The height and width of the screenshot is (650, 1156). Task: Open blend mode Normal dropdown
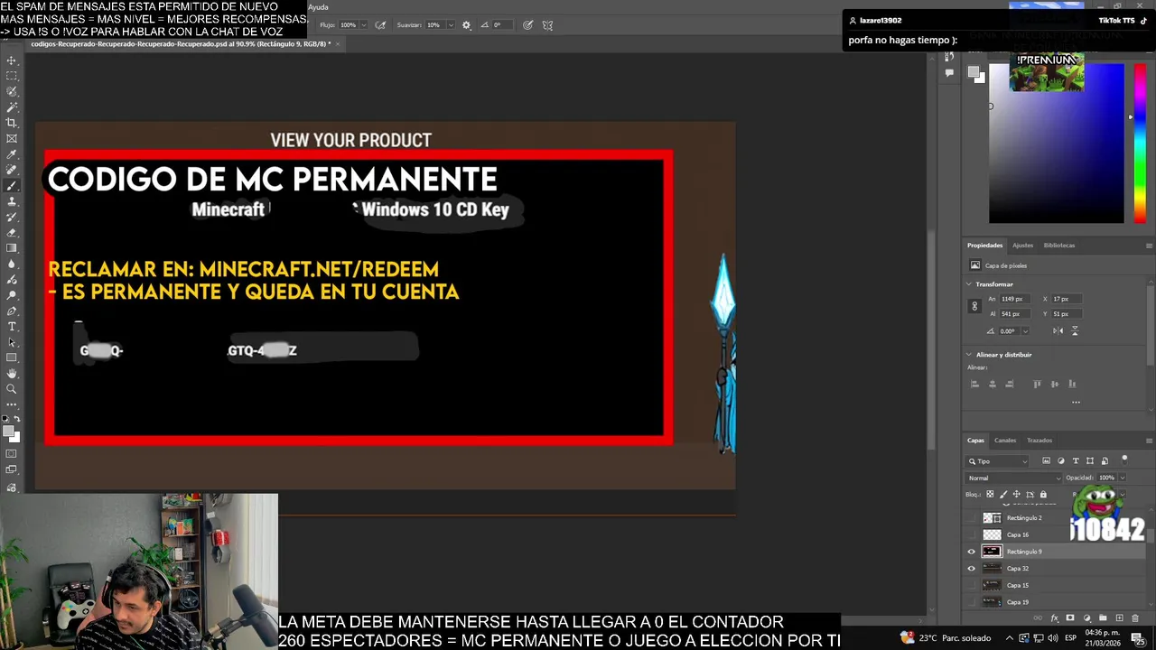(x=1013, y=478)
